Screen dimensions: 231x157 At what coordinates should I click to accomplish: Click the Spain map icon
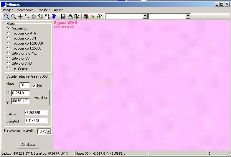tap(54, 17)
